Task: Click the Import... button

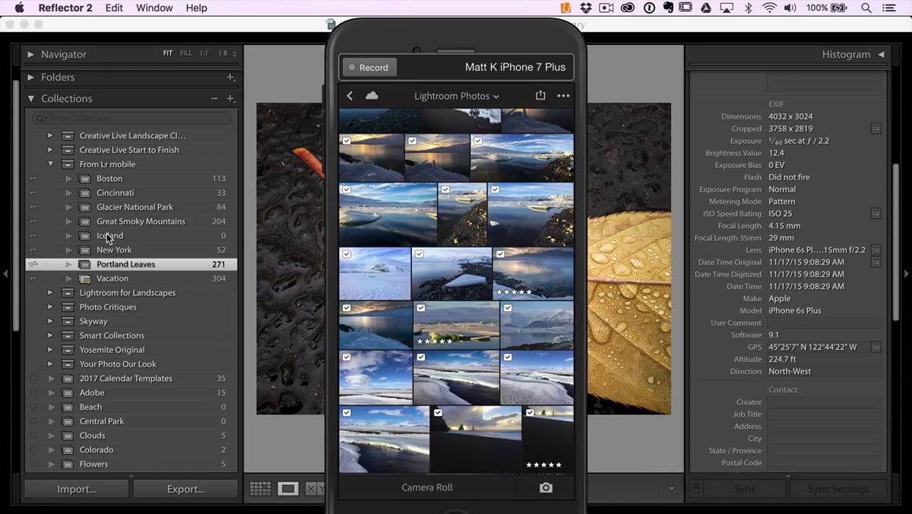Action: click(77, 489)
